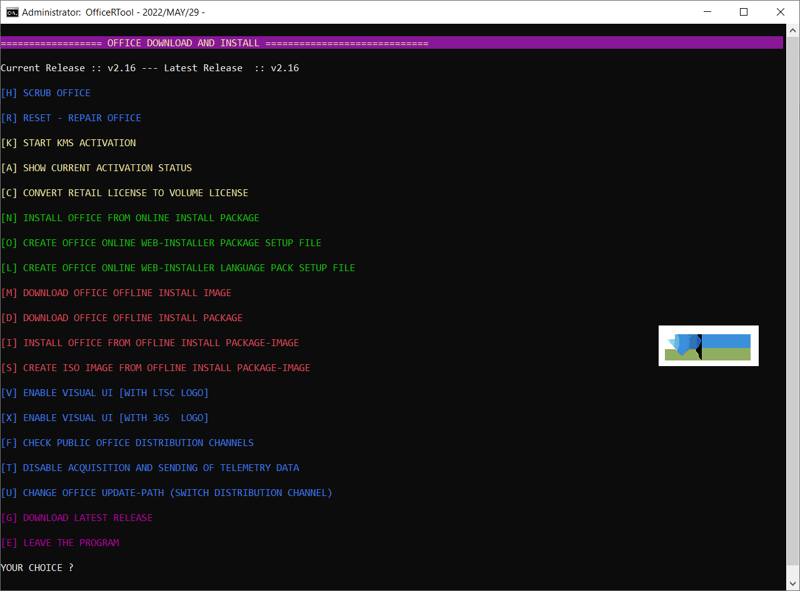Pick [I] INSTALL OFFICE FROM OFFLINE INSTALL PACKAGE-IMAGE
The image size is (800, 591).
pos(150,343)
